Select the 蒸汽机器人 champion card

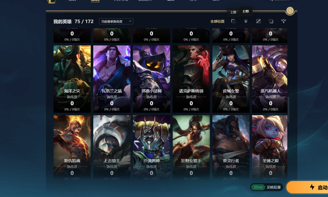[270, 79]
